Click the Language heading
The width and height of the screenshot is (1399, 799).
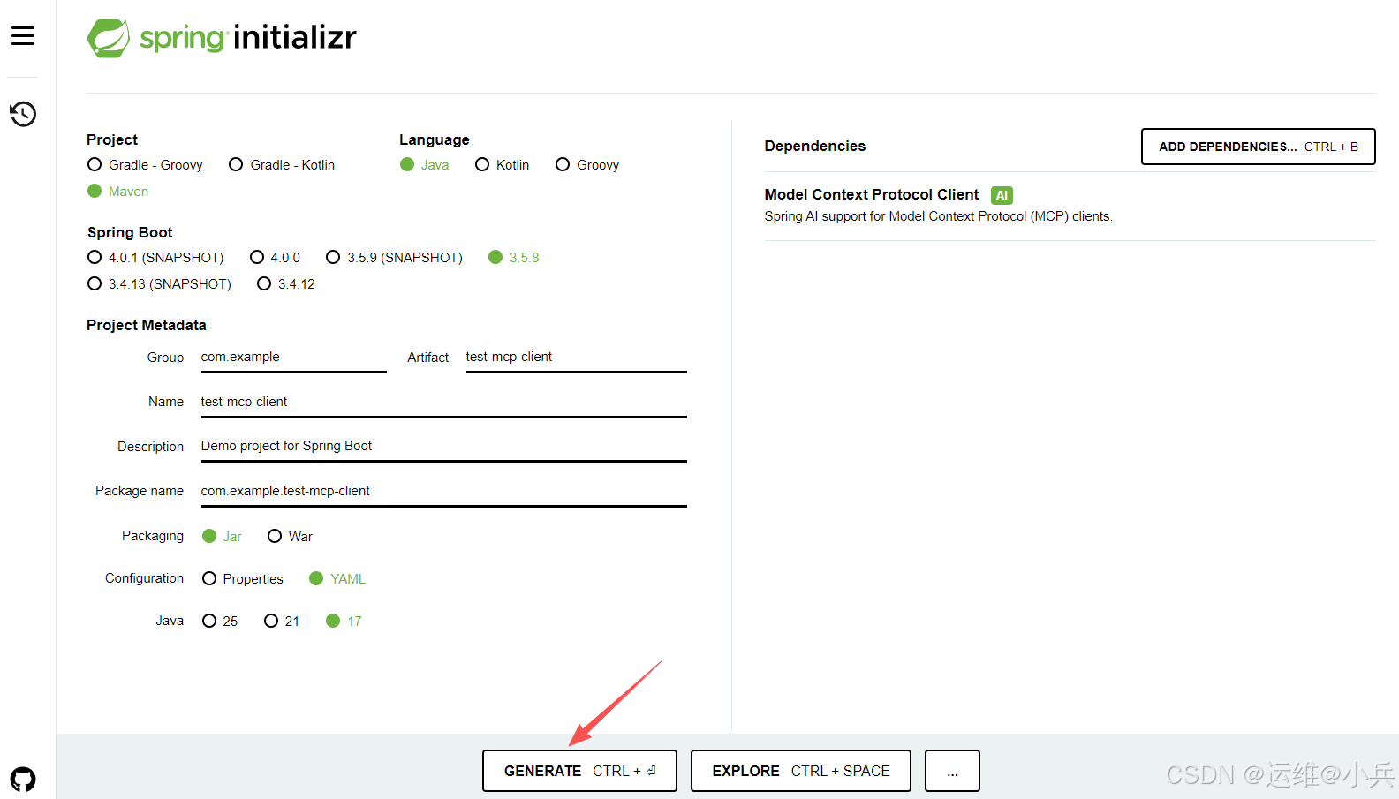click(x=435, y=139)
